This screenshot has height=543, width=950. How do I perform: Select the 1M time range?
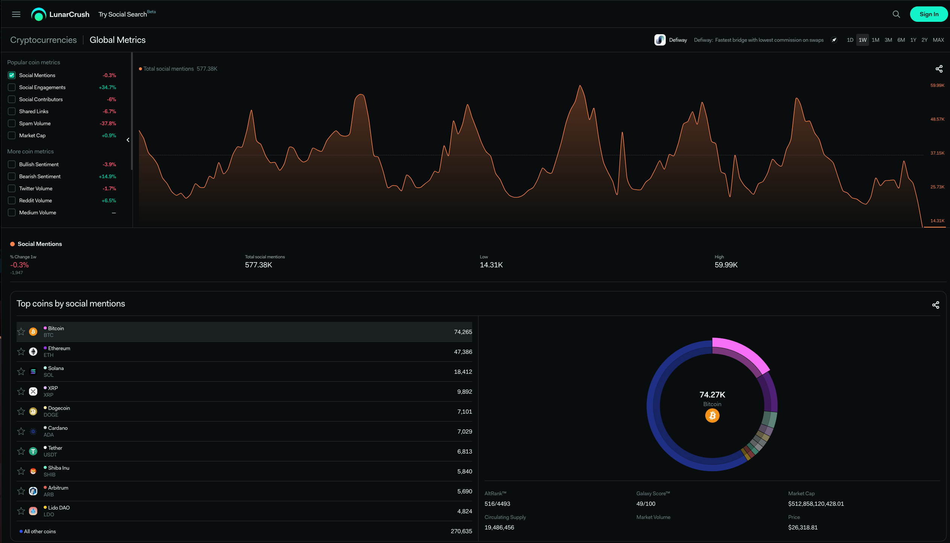pos(875,40)
